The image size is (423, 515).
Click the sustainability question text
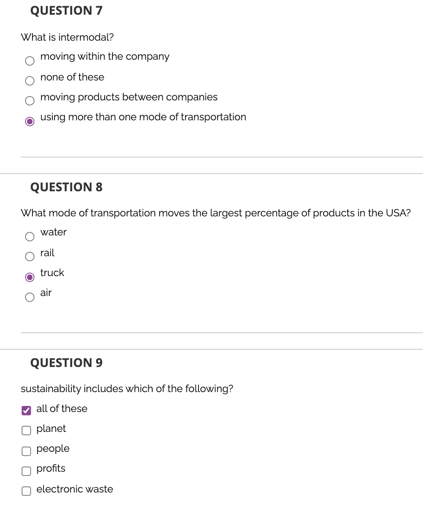click(x=127, y=389)
